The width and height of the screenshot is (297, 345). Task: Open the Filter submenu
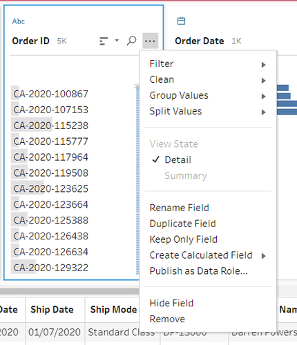click(208, 64)
